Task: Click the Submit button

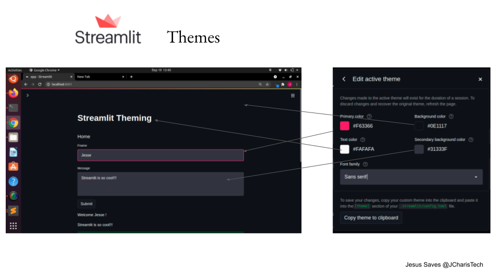Action: click(x=87, y=204)
